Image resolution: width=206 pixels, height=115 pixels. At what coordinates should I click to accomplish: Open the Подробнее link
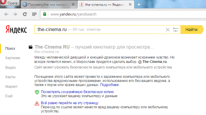coord(109,85)
